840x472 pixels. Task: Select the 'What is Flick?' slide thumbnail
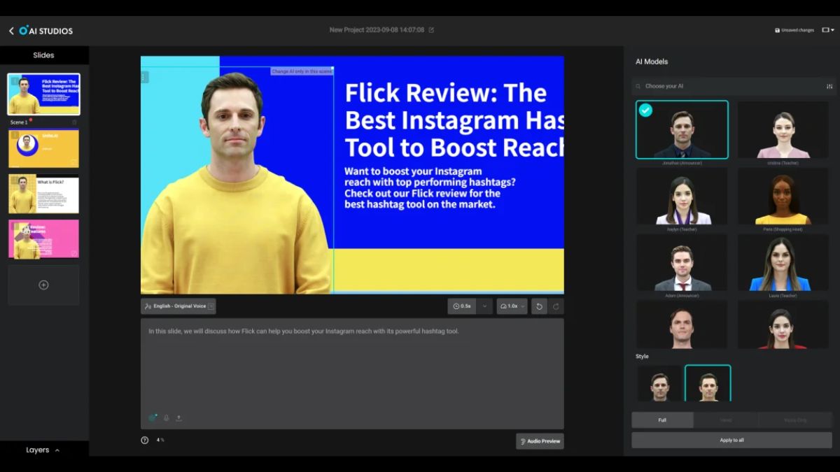[43, 194]
